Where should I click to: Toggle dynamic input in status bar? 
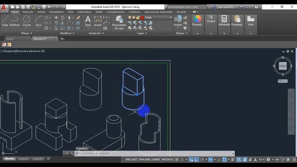point(192,160)
